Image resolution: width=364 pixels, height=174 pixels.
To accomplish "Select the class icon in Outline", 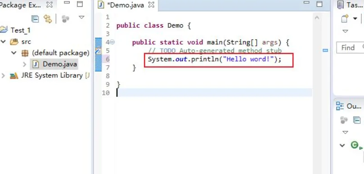I will pos(355,145).
